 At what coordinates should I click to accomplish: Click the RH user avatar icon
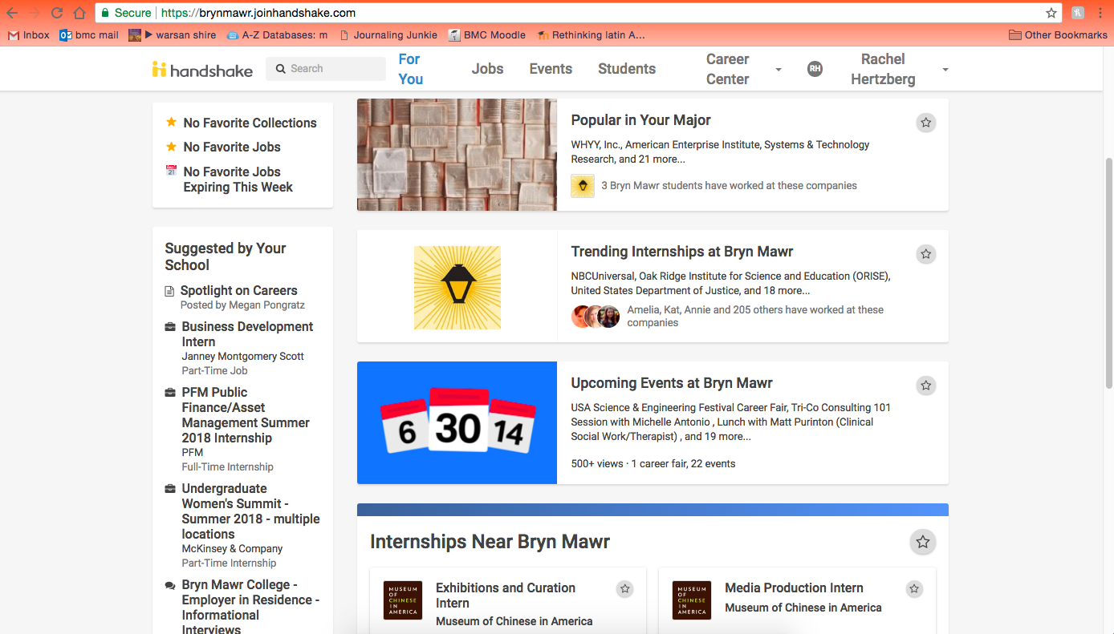(x=815, y=69)
